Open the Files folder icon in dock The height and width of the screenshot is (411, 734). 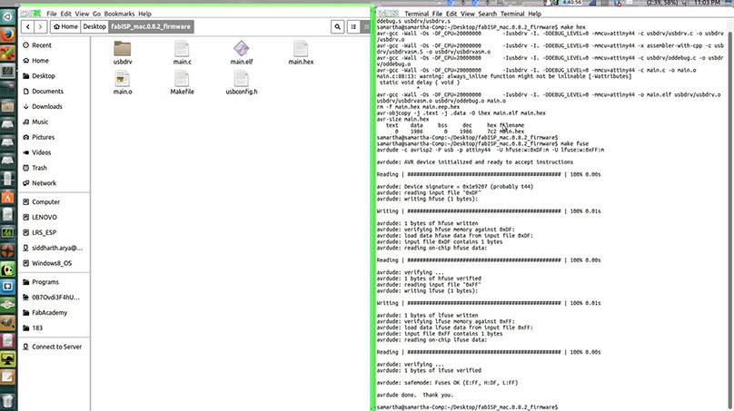click(8, 107)
